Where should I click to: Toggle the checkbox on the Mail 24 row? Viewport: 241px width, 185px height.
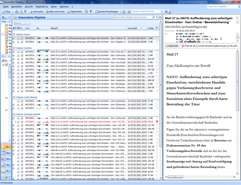[x=22, y=55]
